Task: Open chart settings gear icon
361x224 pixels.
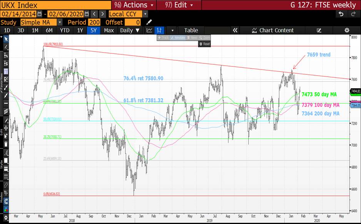Action: coord(347,30)
